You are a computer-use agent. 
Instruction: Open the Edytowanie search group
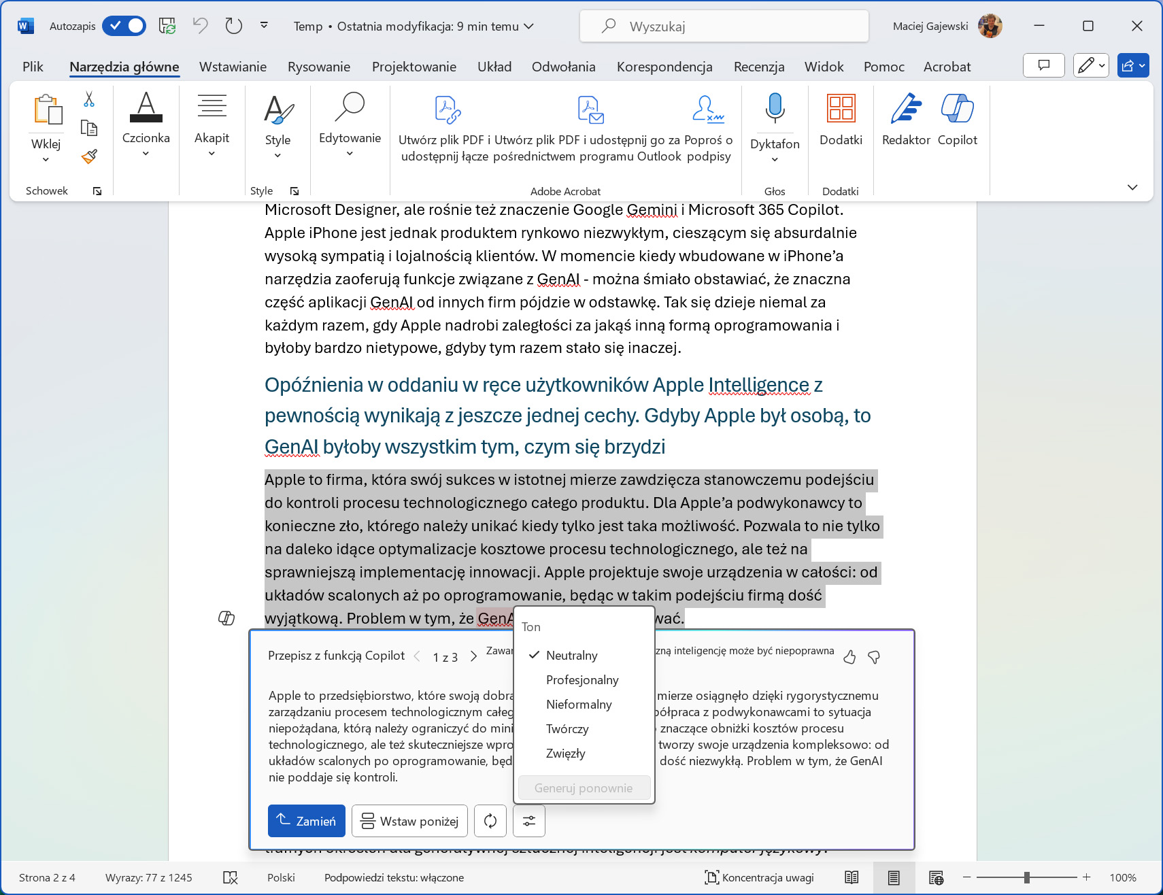[350, 124]
